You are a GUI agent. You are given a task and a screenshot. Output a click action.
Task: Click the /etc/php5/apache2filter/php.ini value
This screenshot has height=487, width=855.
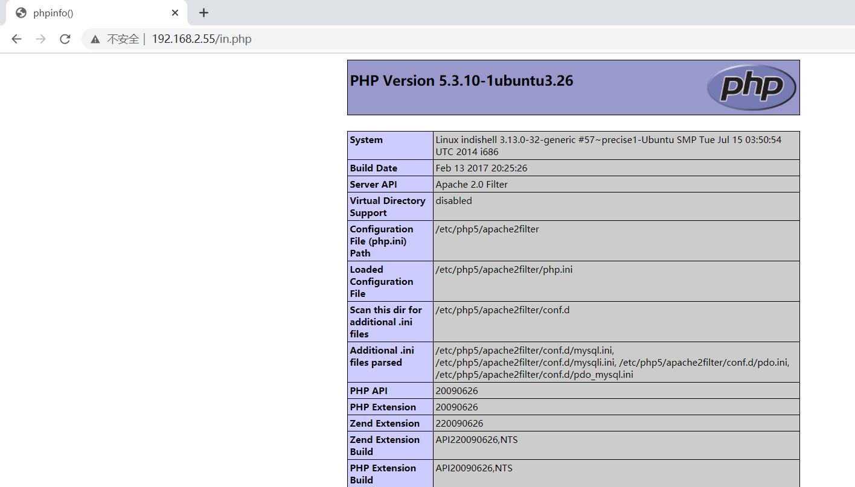[504, 270]
